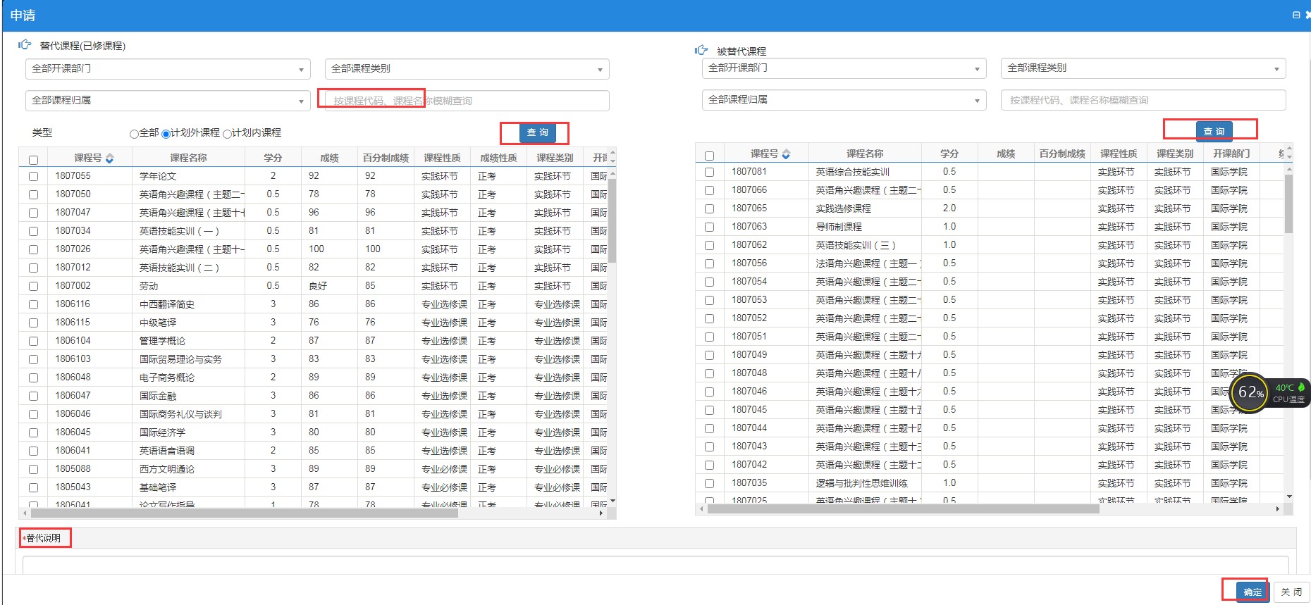
Task: Expand left 全部课程类别 dropdown
Action: (467, 69)
